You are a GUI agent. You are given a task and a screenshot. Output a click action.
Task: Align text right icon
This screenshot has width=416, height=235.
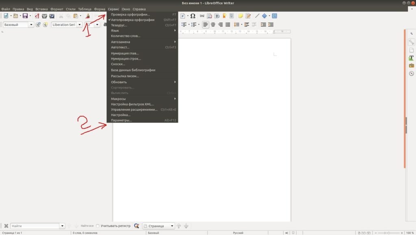pos(220,25)
